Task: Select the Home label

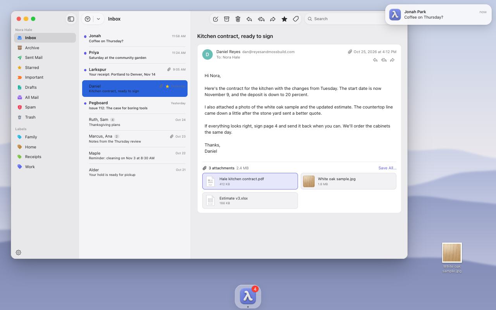Action: pos(45,147)
